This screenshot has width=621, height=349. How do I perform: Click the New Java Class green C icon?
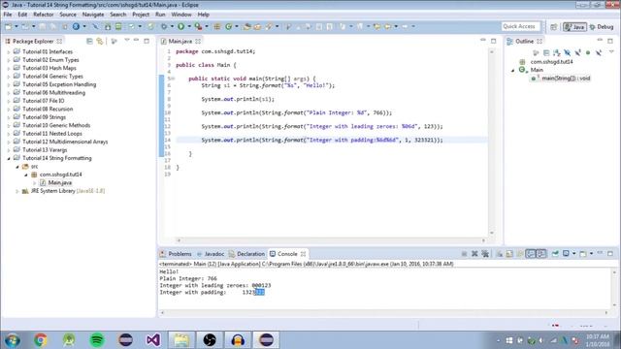229,26
